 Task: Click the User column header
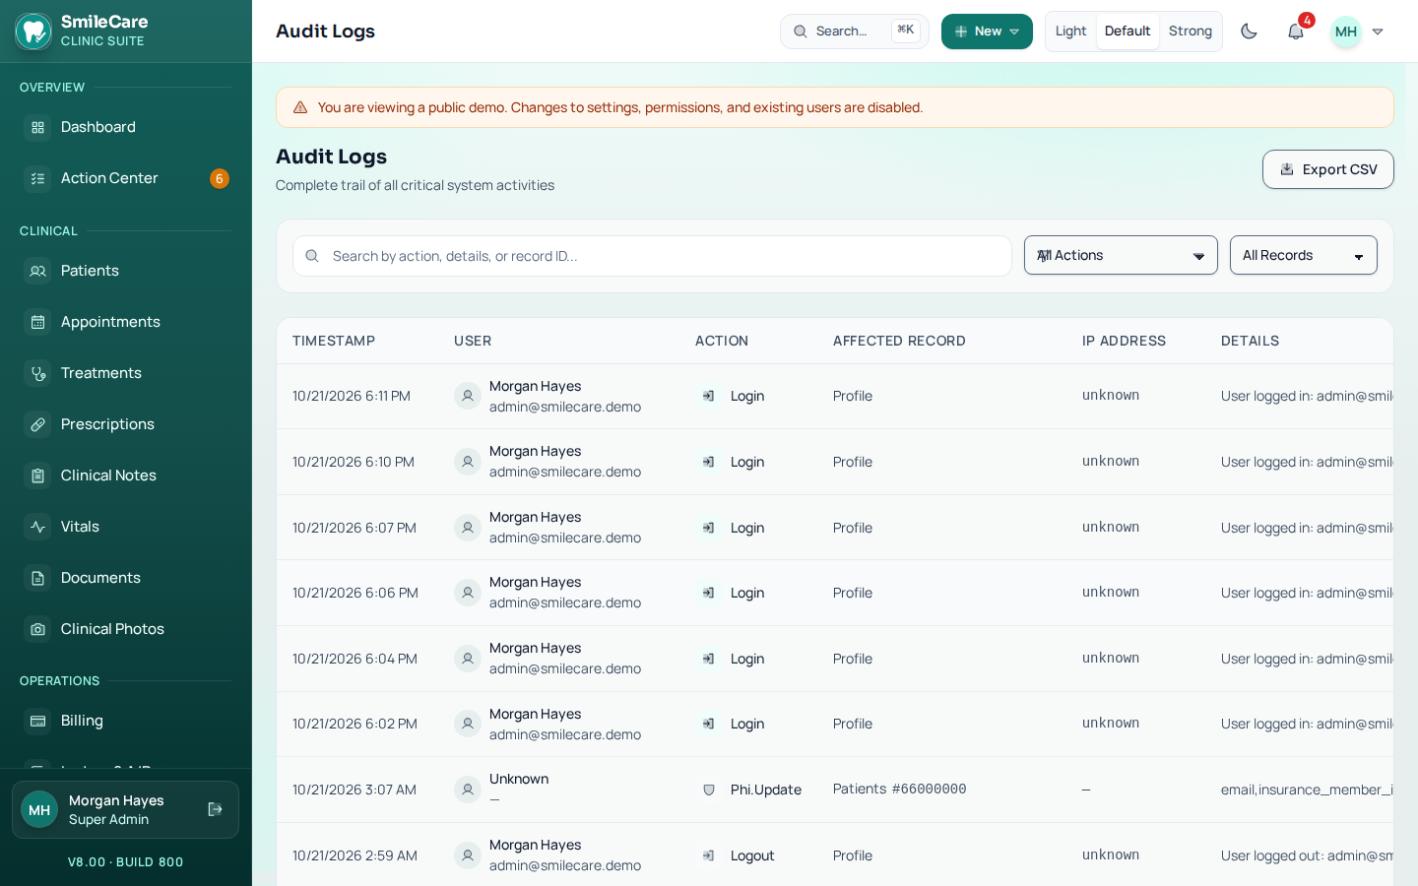coord(473,341)
